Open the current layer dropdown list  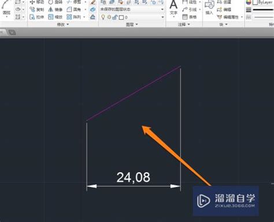(x=162, y=17)
